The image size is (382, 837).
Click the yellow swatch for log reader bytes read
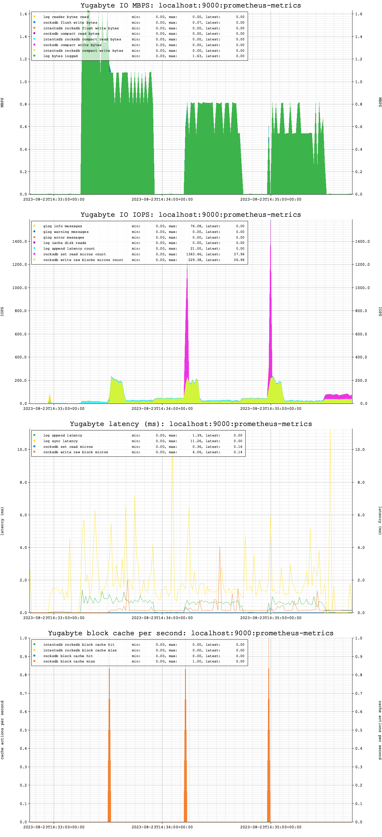pyautogui.click(x=34, y=16)
